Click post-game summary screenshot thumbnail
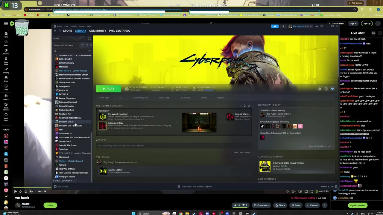The image size is (383, 215). pyautogui.click(x=199, y=122)
